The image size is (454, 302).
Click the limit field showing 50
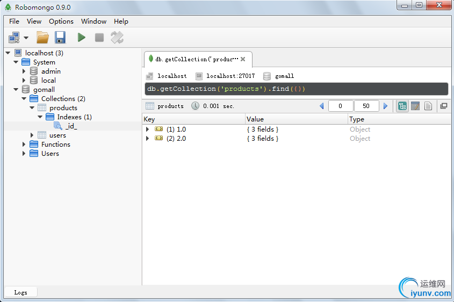tap(366, 106)
